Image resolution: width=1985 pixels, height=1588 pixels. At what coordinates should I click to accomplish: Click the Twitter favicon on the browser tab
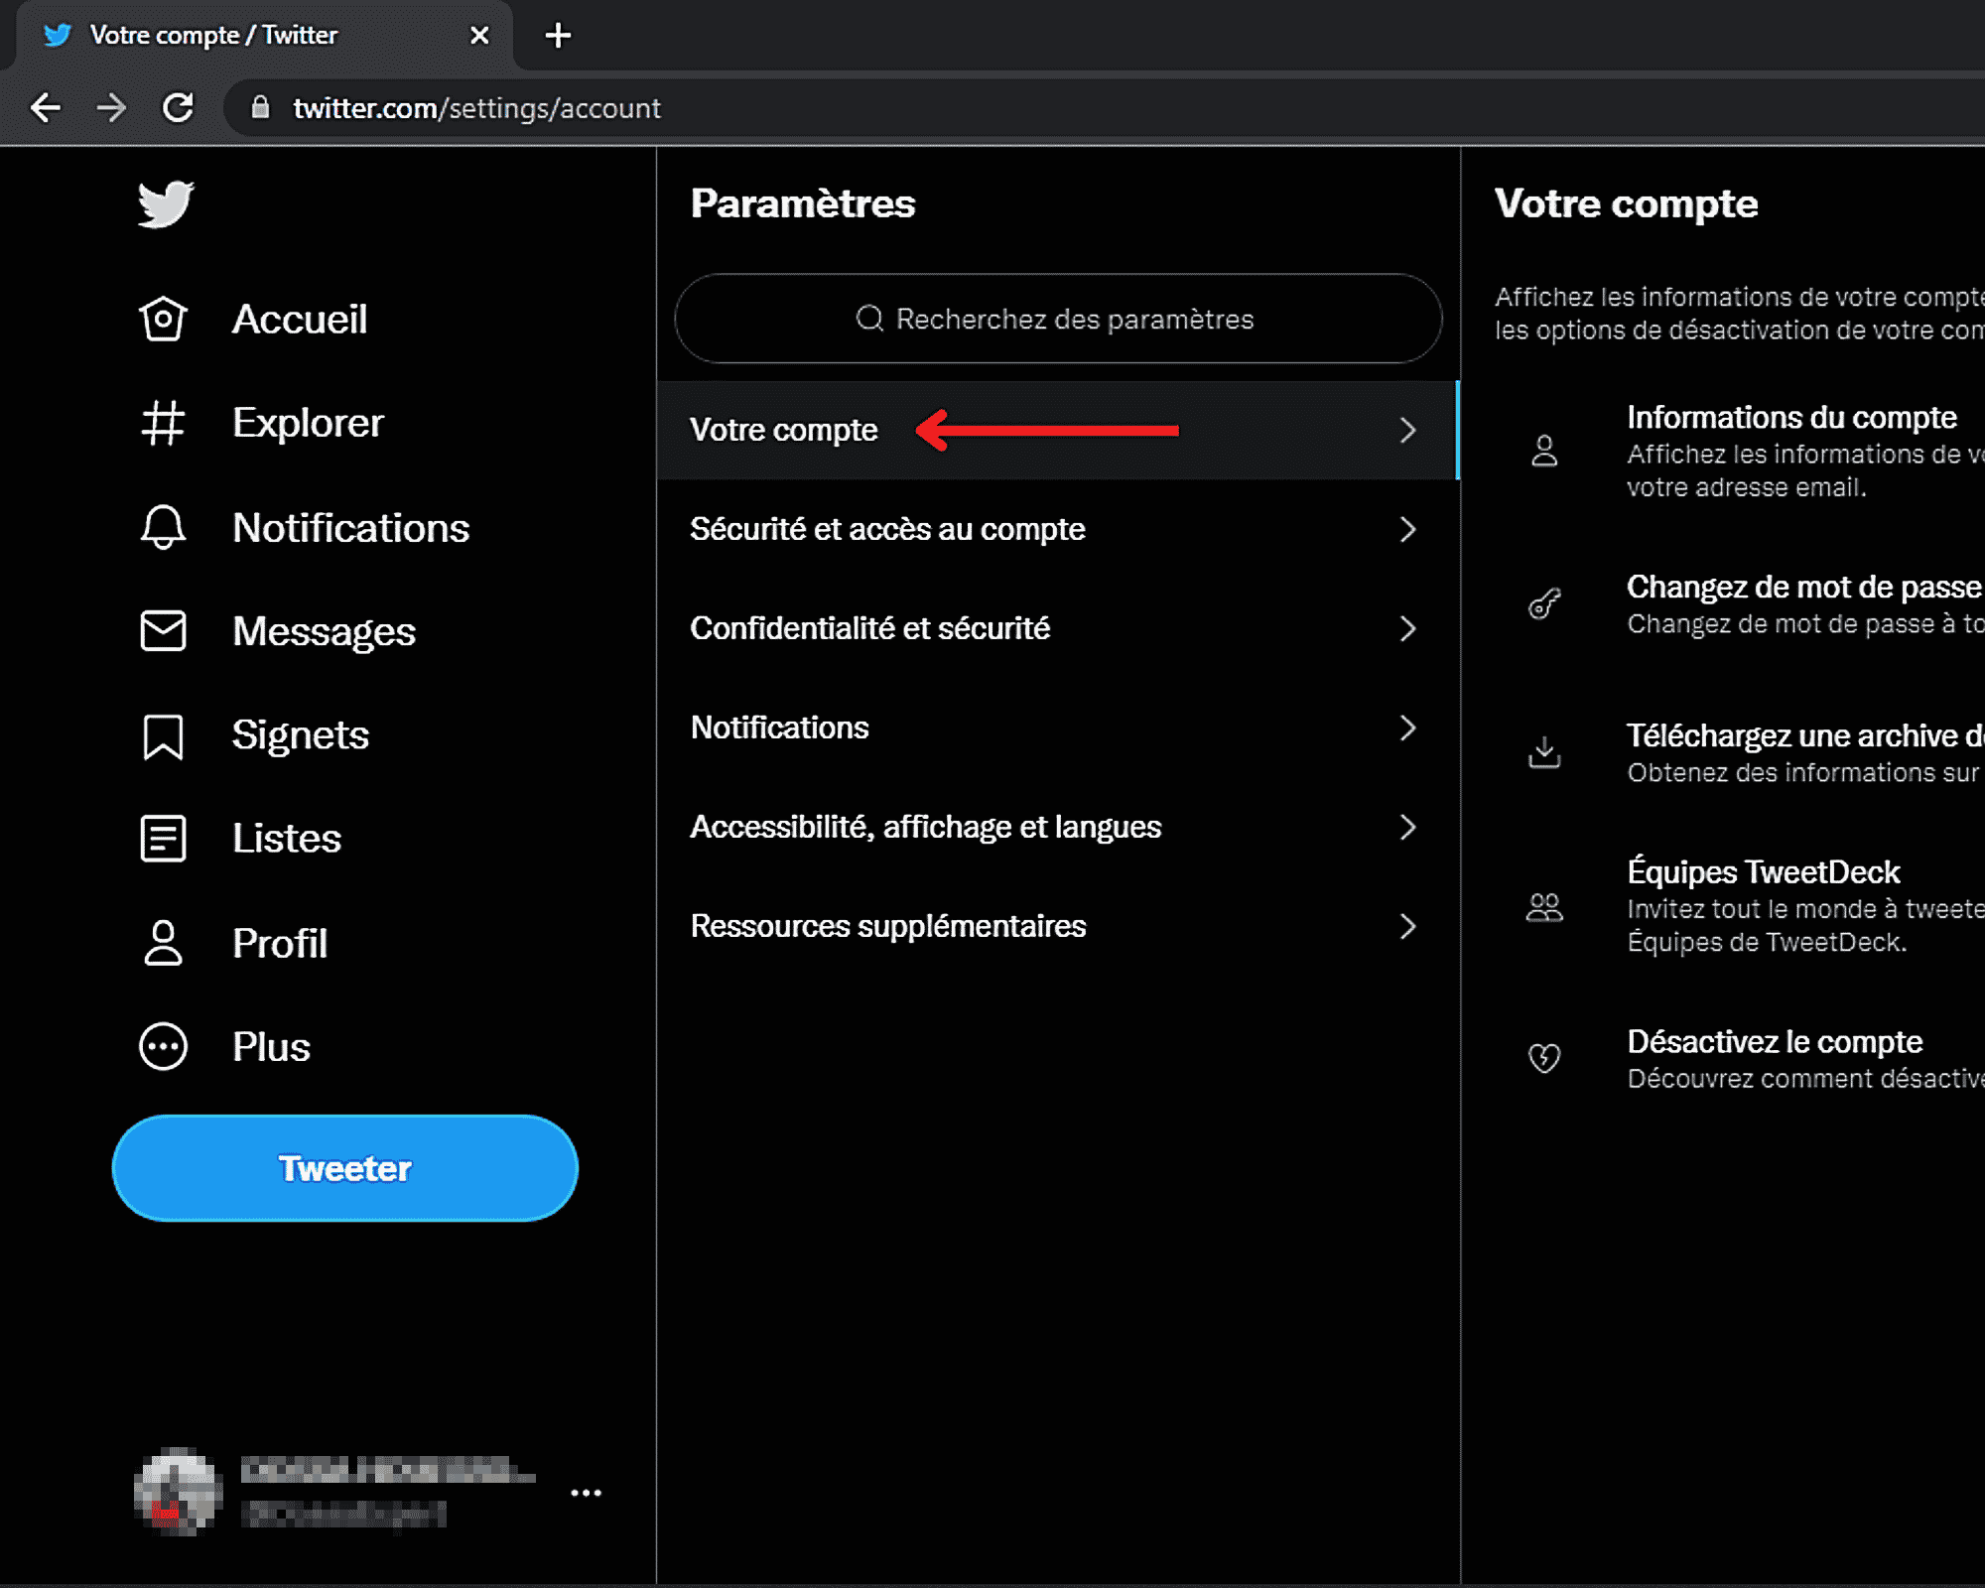[x=58, y=36]
